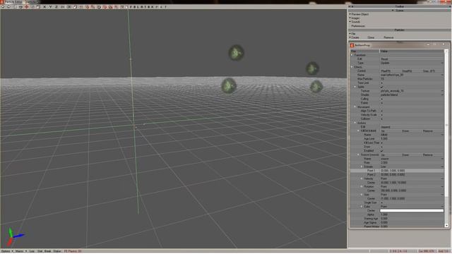Click Log in the bottom status bar
The width and height of the screenshot is (452, 254).
pyautogui.click(x=32, y=251)
